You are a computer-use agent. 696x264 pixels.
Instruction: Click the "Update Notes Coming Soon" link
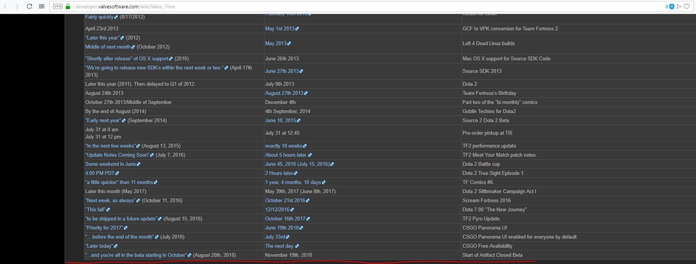tap(118, 155)
